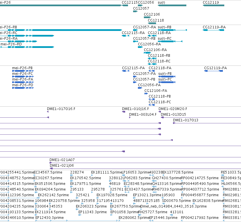
Task: Open CG12056-RA transcript label
Action: tap(150, 44)
